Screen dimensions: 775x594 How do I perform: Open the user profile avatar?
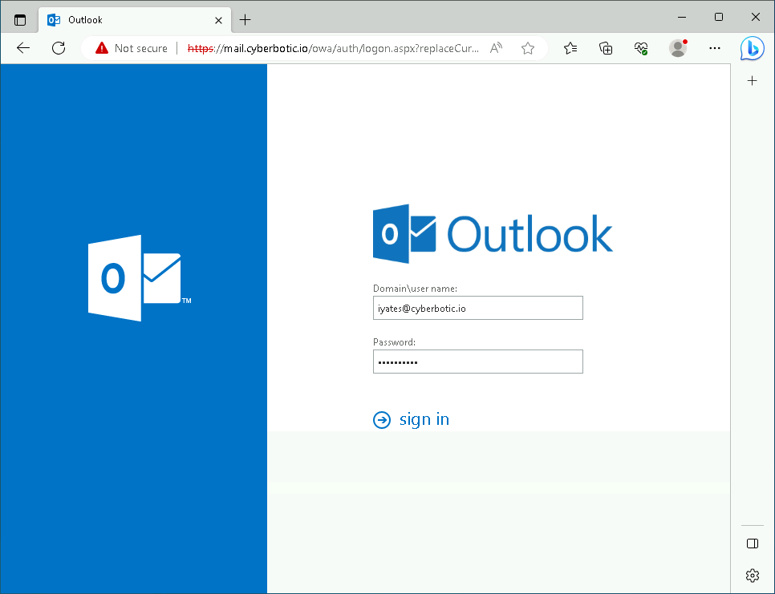tap(678, 48)
